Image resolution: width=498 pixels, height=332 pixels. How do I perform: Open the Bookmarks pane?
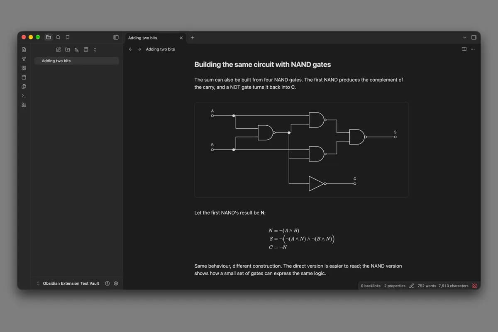[68, 37]
